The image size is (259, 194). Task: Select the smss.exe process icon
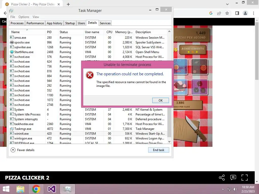coord(12,37)
